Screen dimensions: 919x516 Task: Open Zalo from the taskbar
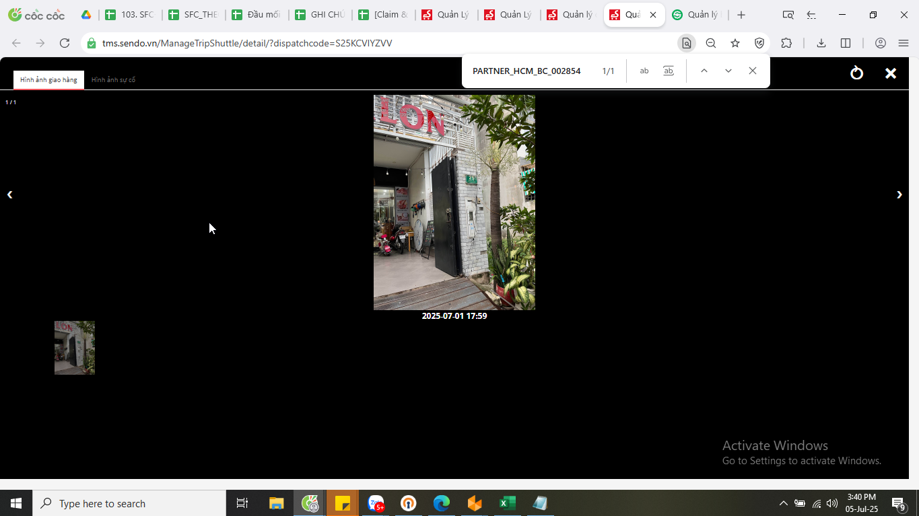[376, 503]
